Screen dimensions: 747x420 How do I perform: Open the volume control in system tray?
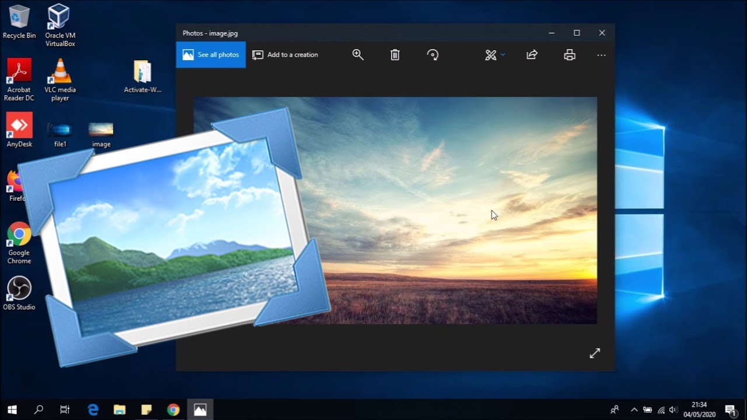click(673, 409)
